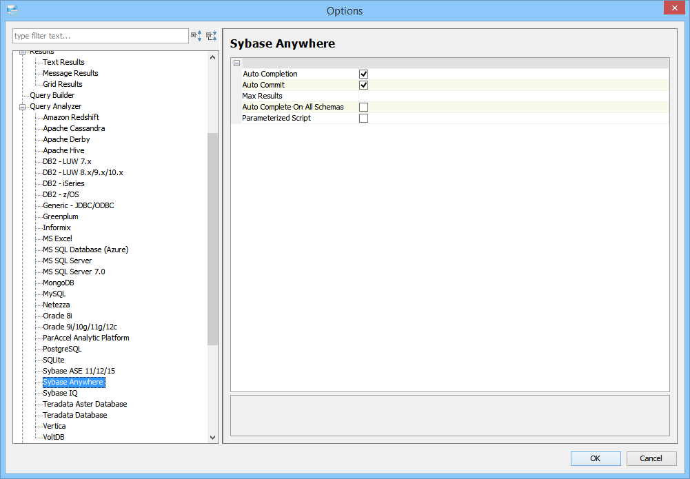Enable the Parameterized Script checkbox

coord(363,118)
